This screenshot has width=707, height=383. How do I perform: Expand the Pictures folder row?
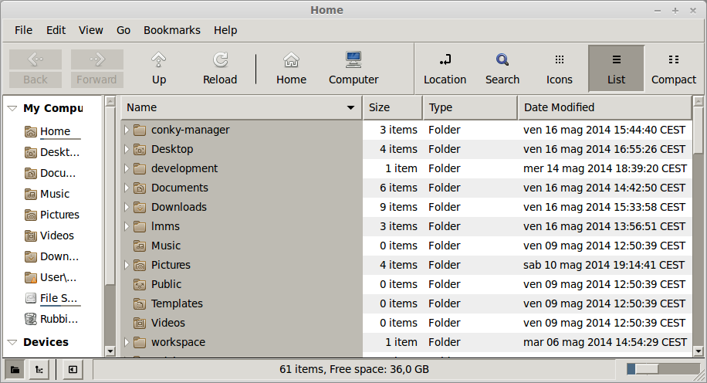click(127, 266)
